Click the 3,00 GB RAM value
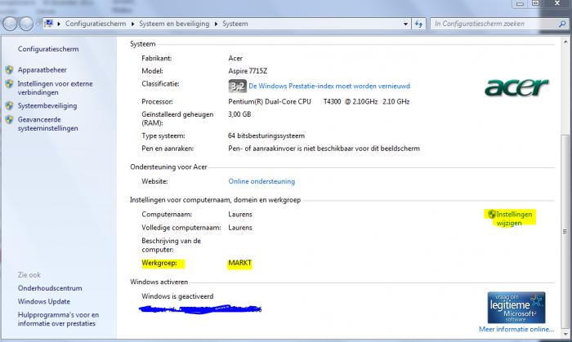 239,114
